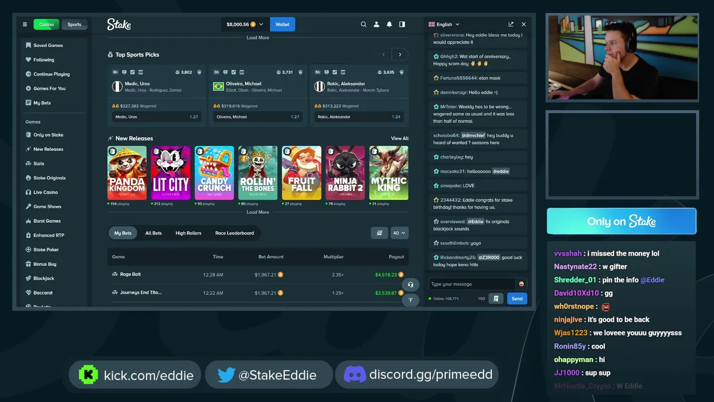Screen dimensions: 714x402
Task: Pop out the chat window
Action: tap(510, 25)
